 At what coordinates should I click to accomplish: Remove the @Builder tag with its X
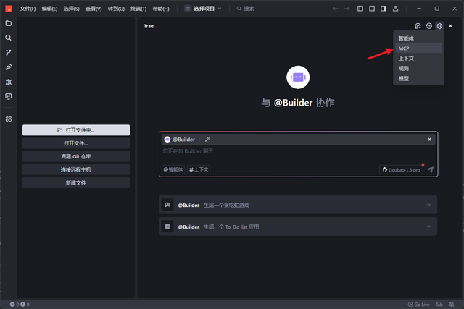(x=429, y=140)
